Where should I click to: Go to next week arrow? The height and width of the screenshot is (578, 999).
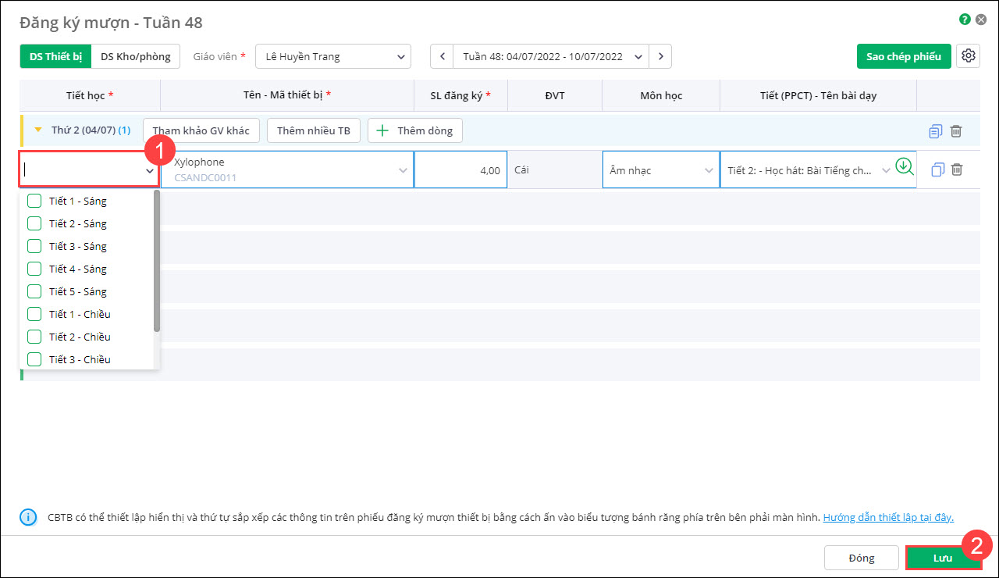(661, 56)
